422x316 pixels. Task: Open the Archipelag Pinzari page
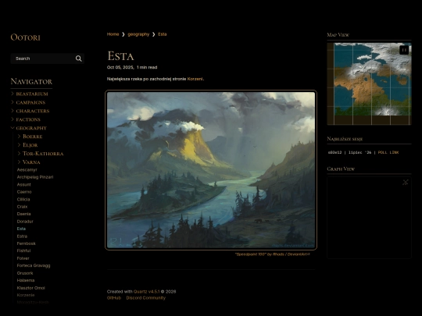pos(35,177)
